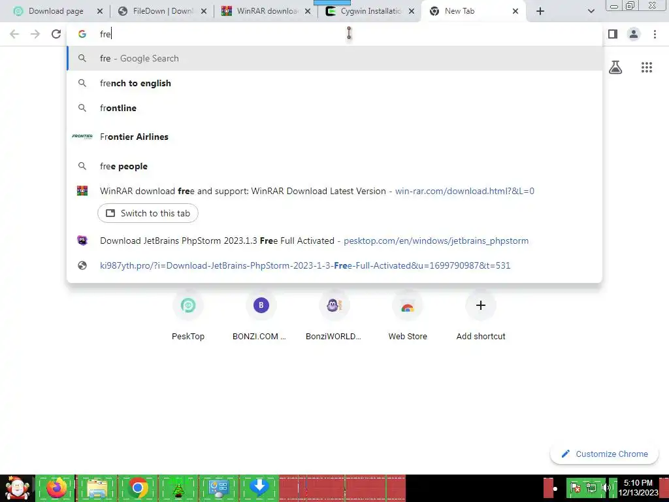This screenshot has height=502, width=669.
Task: Click Add shortcut
Action: 481,316
